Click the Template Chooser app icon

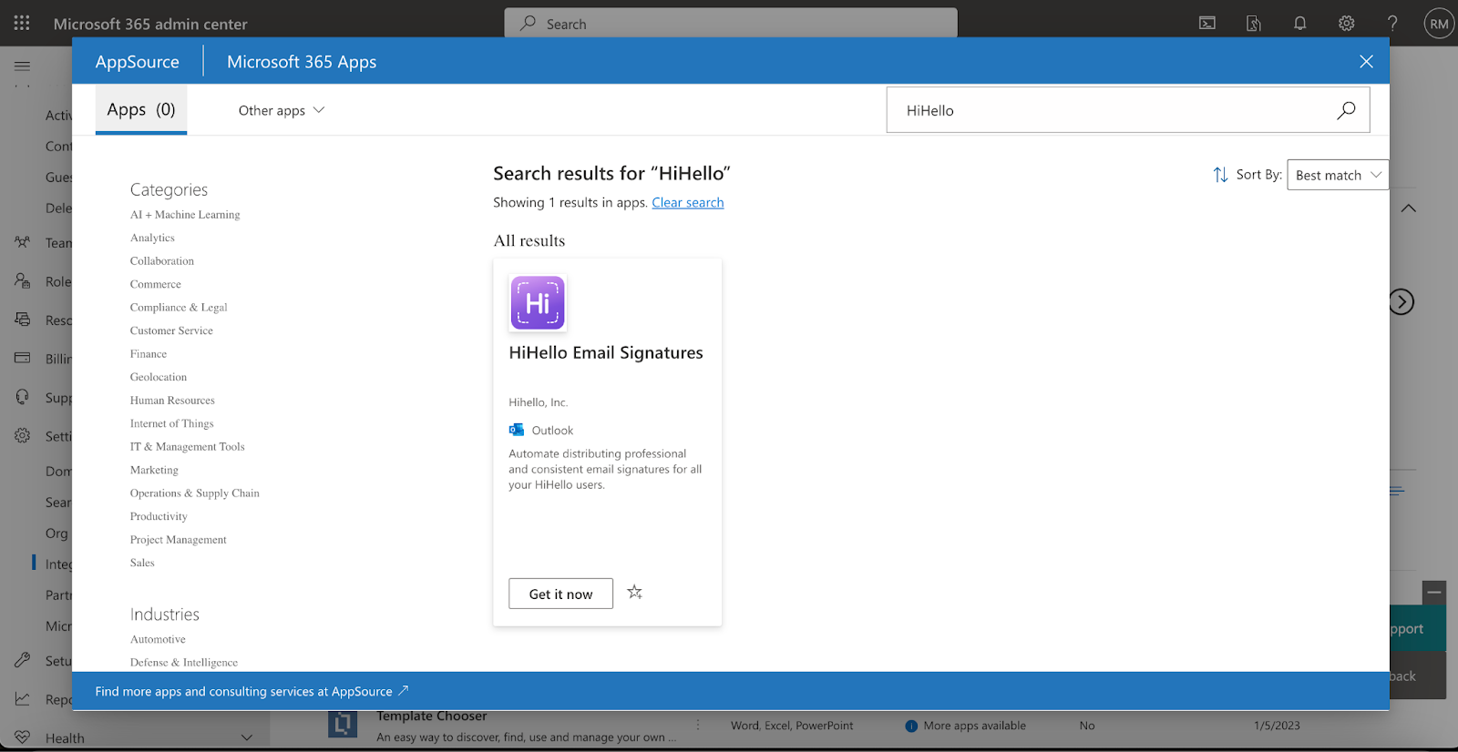[343, 724]
